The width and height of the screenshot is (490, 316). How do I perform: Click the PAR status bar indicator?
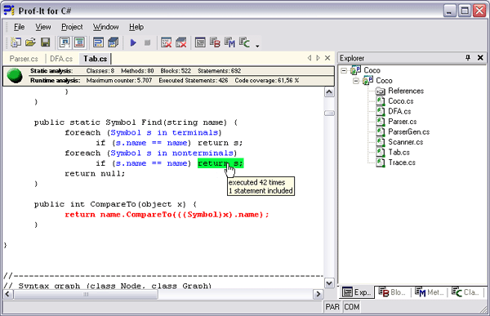click(x=332, y=307)
